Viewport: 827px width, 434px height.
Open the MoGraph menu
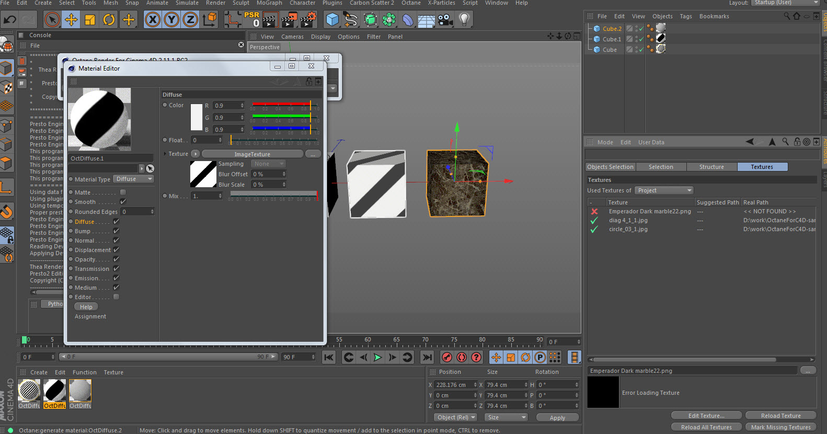pyautogui.click(x=269, y=3)
